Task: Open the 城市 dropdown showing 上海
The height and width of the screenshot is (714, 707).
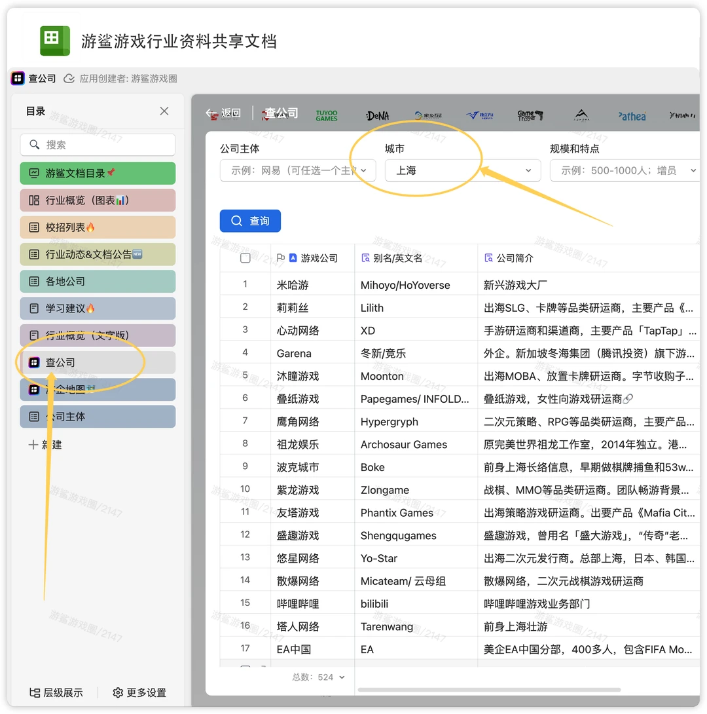Action: pos(463,170)
